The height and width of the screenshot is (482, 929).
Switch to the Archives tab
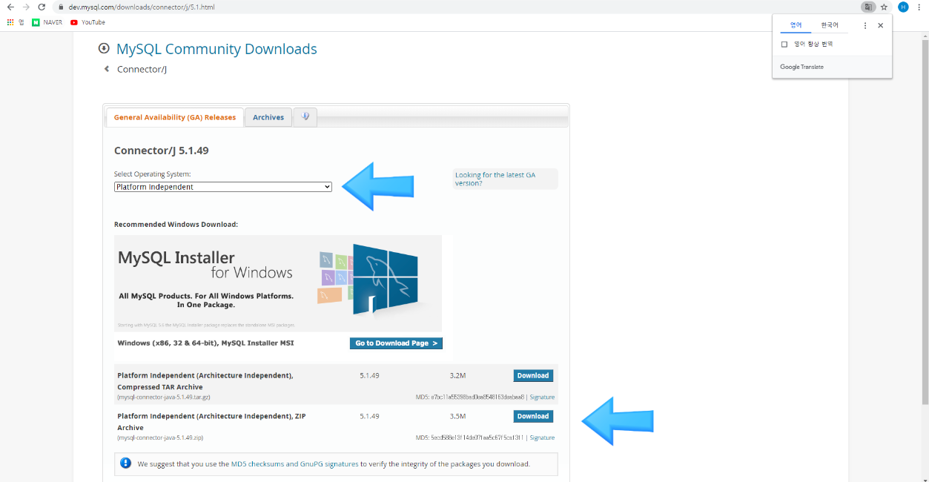pyautogui.click(x=268, y=117)
